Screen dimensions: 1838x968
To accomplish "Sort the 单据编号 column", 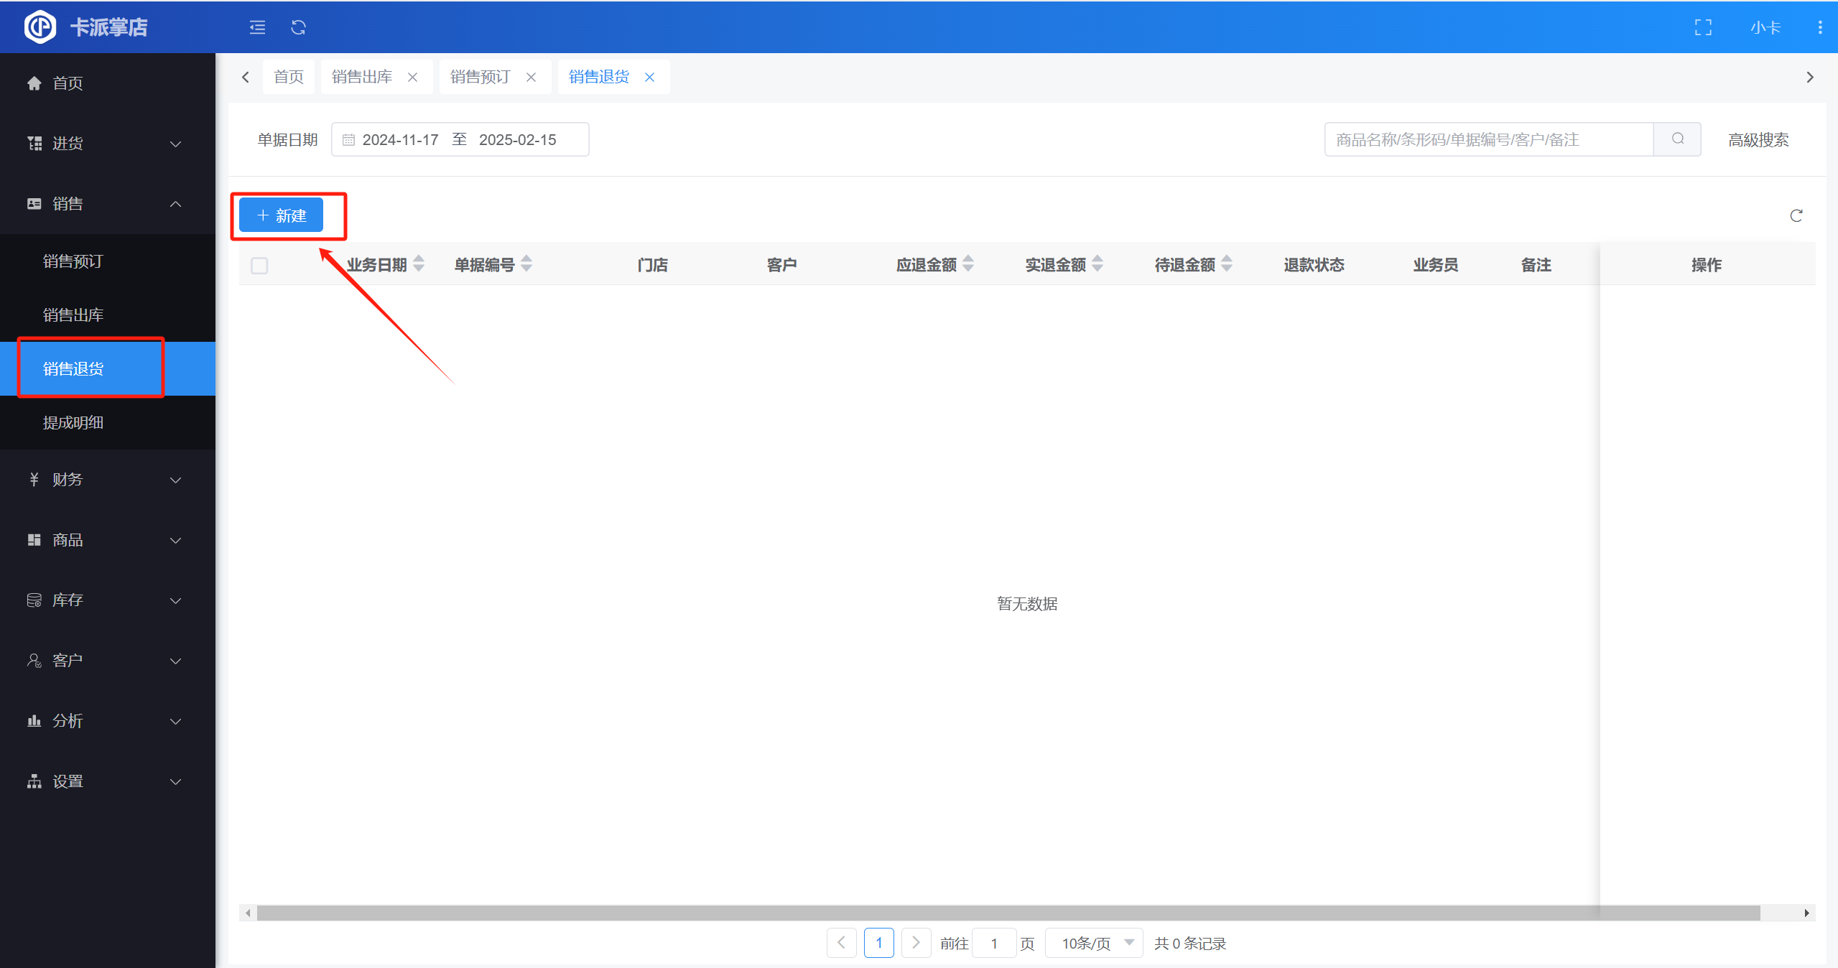I will [526, 264].
